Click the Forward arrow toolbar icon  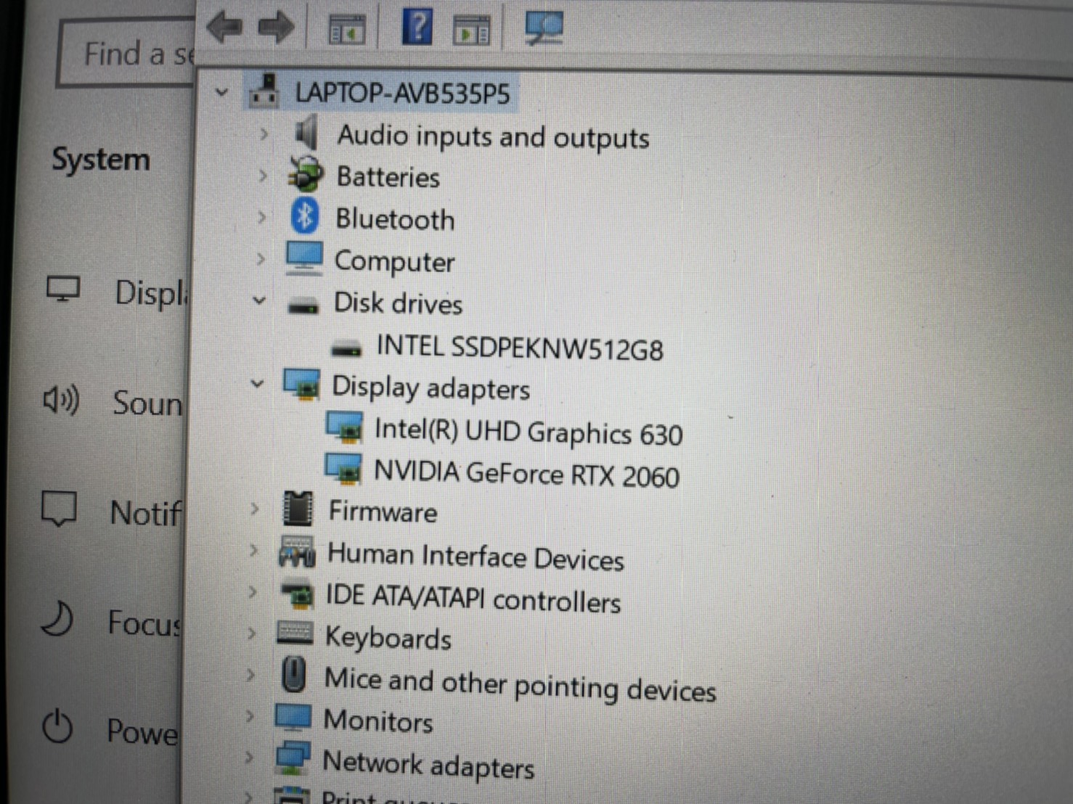pos(277,28)
